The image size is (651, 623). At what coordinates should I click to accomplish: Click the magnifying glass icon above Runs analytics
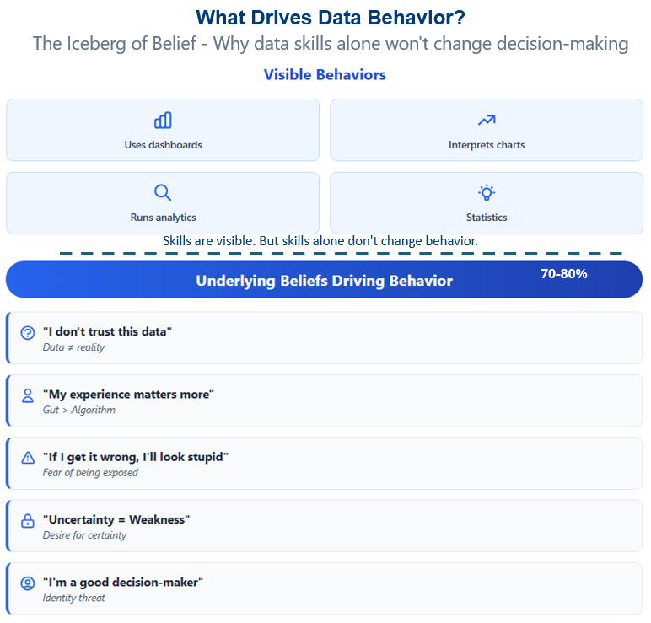pos(163,192)
